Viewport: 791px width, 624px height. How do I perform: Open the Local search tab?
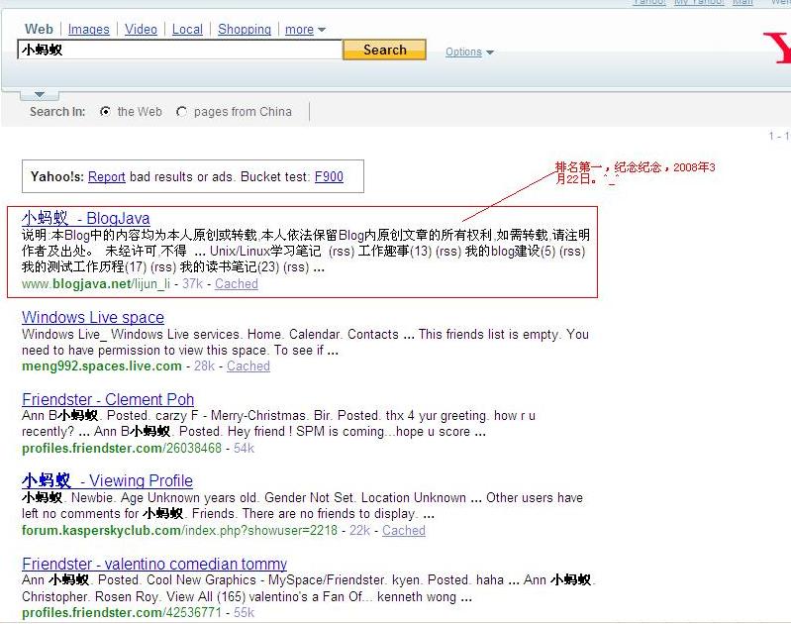click(x=187, y=30)
